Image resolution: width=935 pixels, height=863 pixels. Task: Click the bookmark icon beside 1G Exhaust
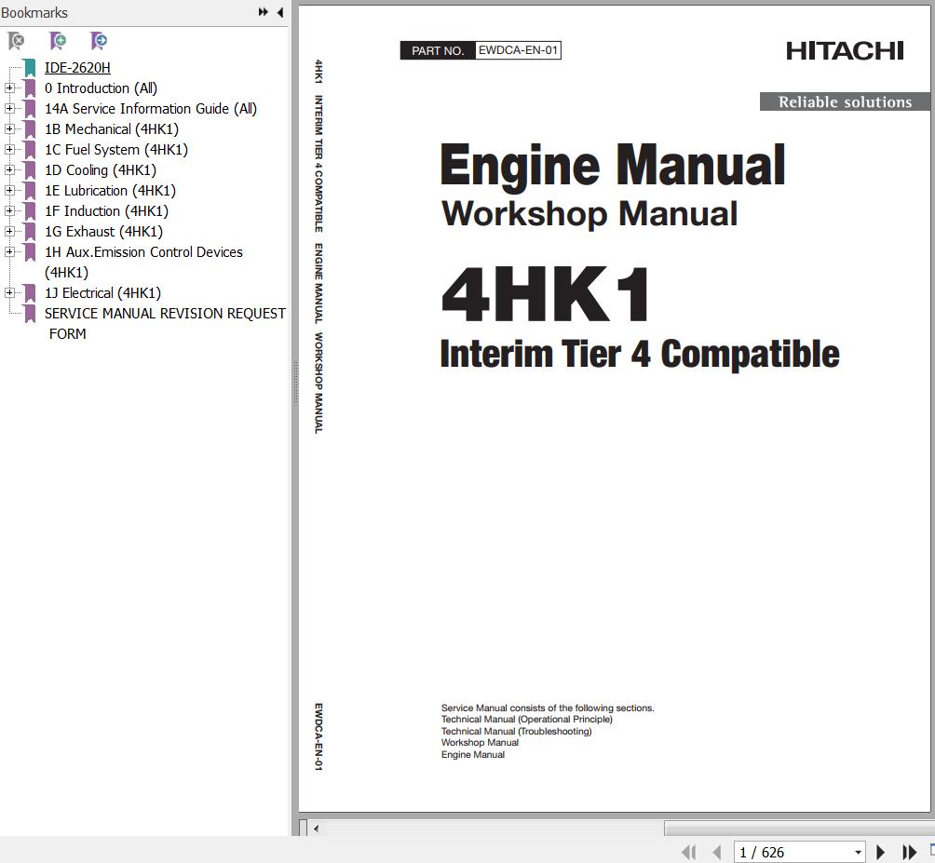(x=30, y=231)
